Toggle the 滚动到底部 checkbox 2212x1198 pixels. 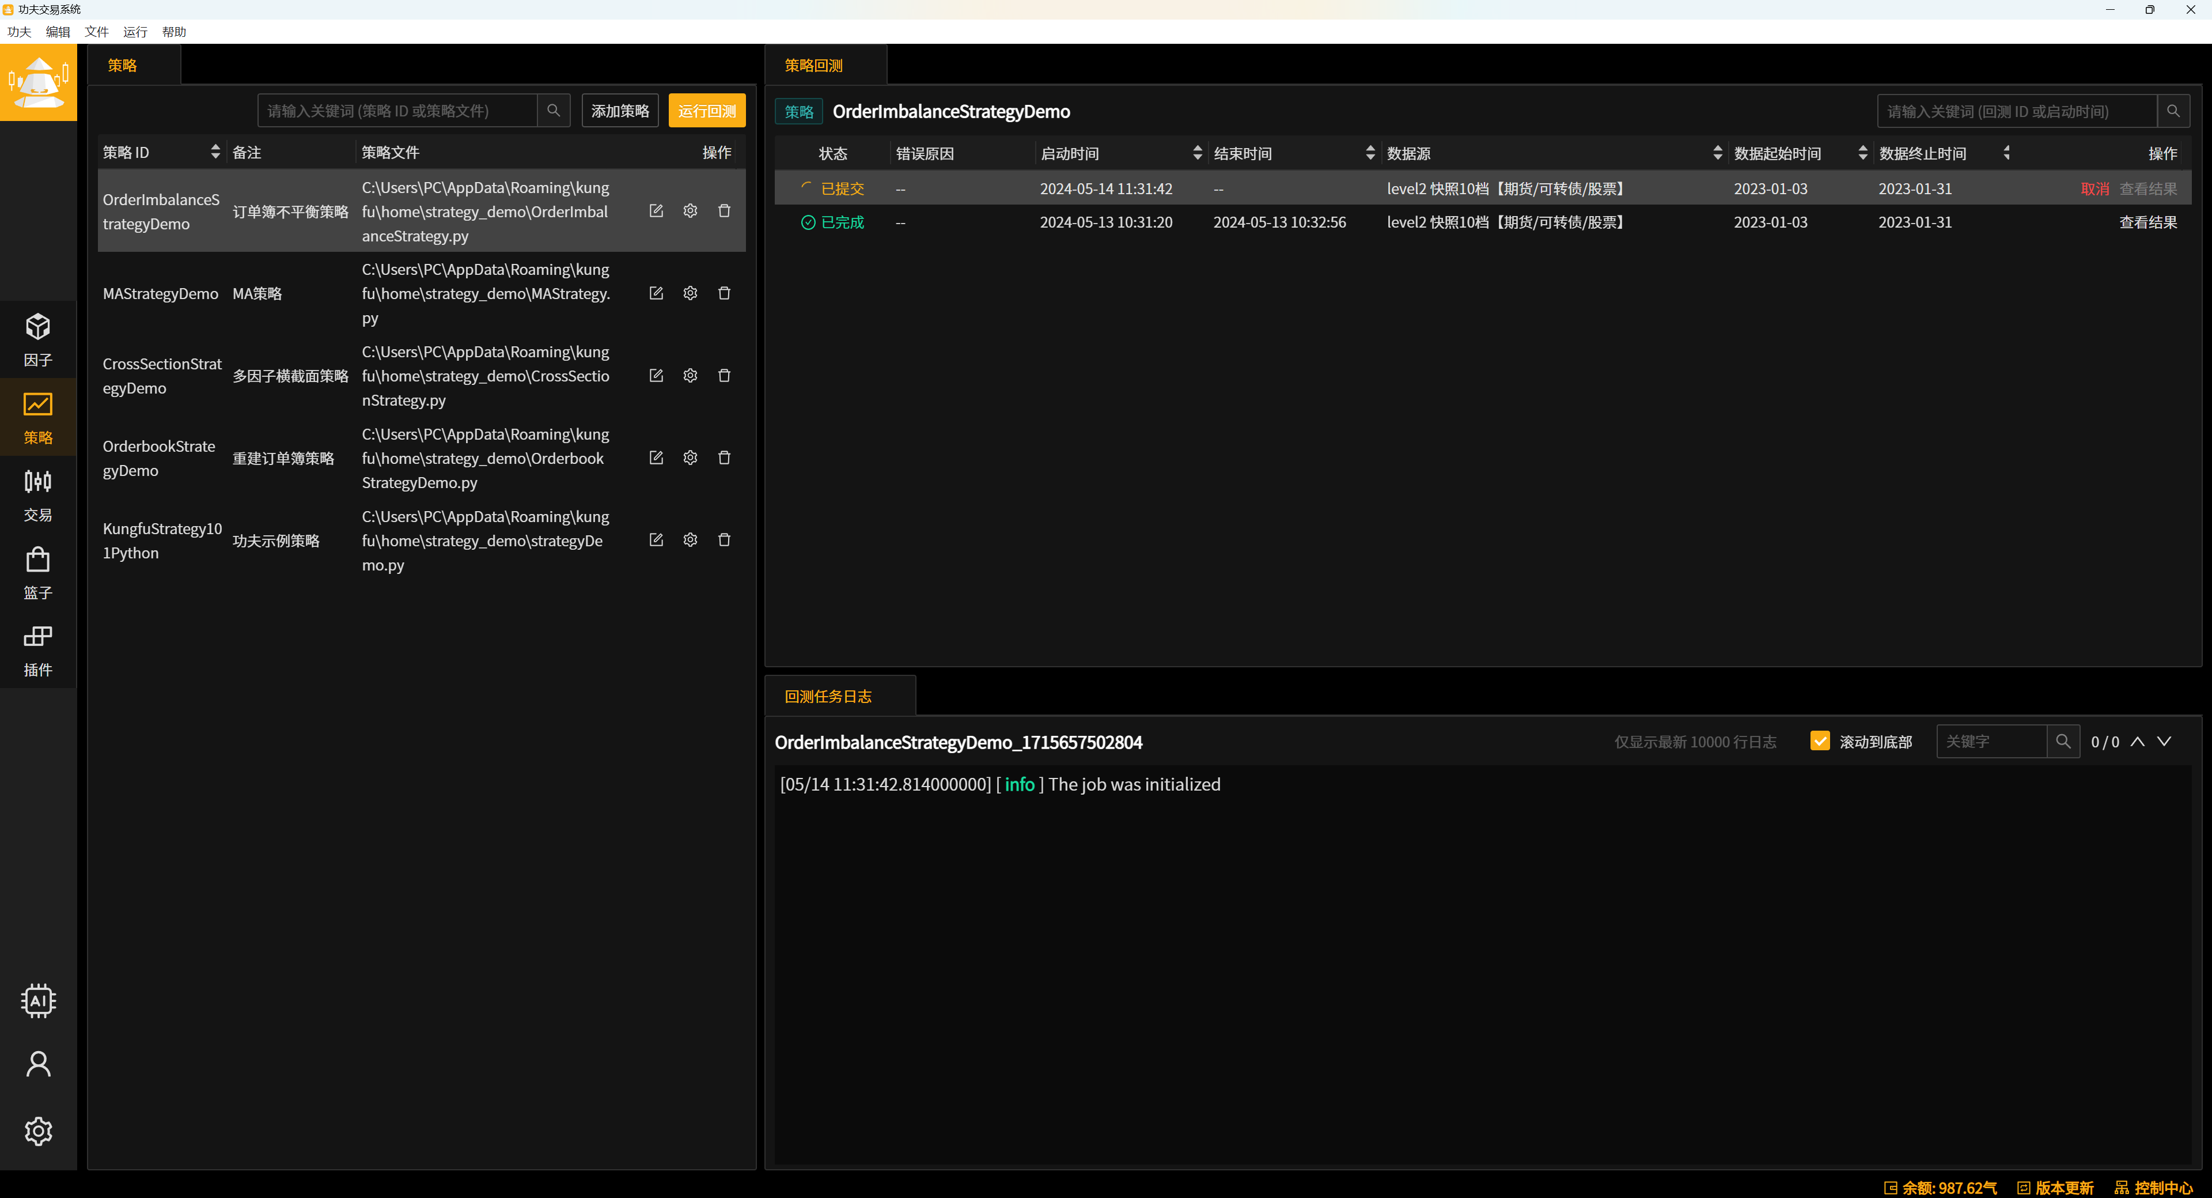click(1820, 740)
